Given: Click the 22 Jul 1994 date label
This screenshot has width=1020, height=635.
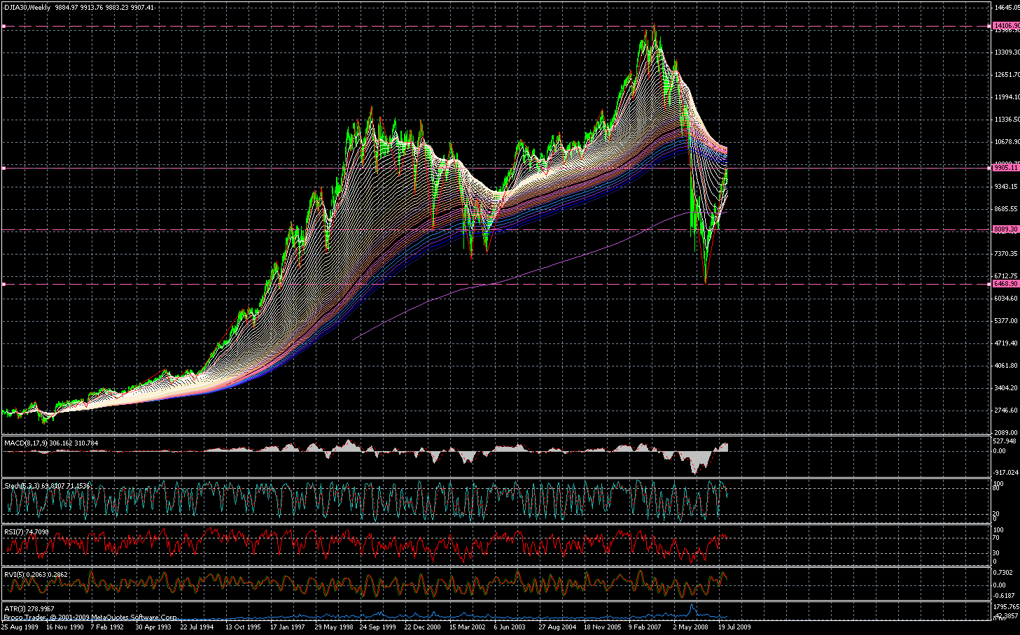Looking at the screenshot, I should 197,627.
